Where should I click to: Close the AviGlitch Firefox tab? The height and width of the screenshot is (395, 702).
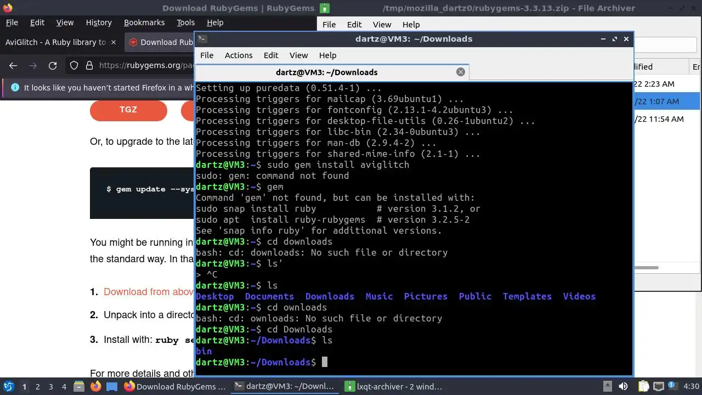tap(114, 42)
